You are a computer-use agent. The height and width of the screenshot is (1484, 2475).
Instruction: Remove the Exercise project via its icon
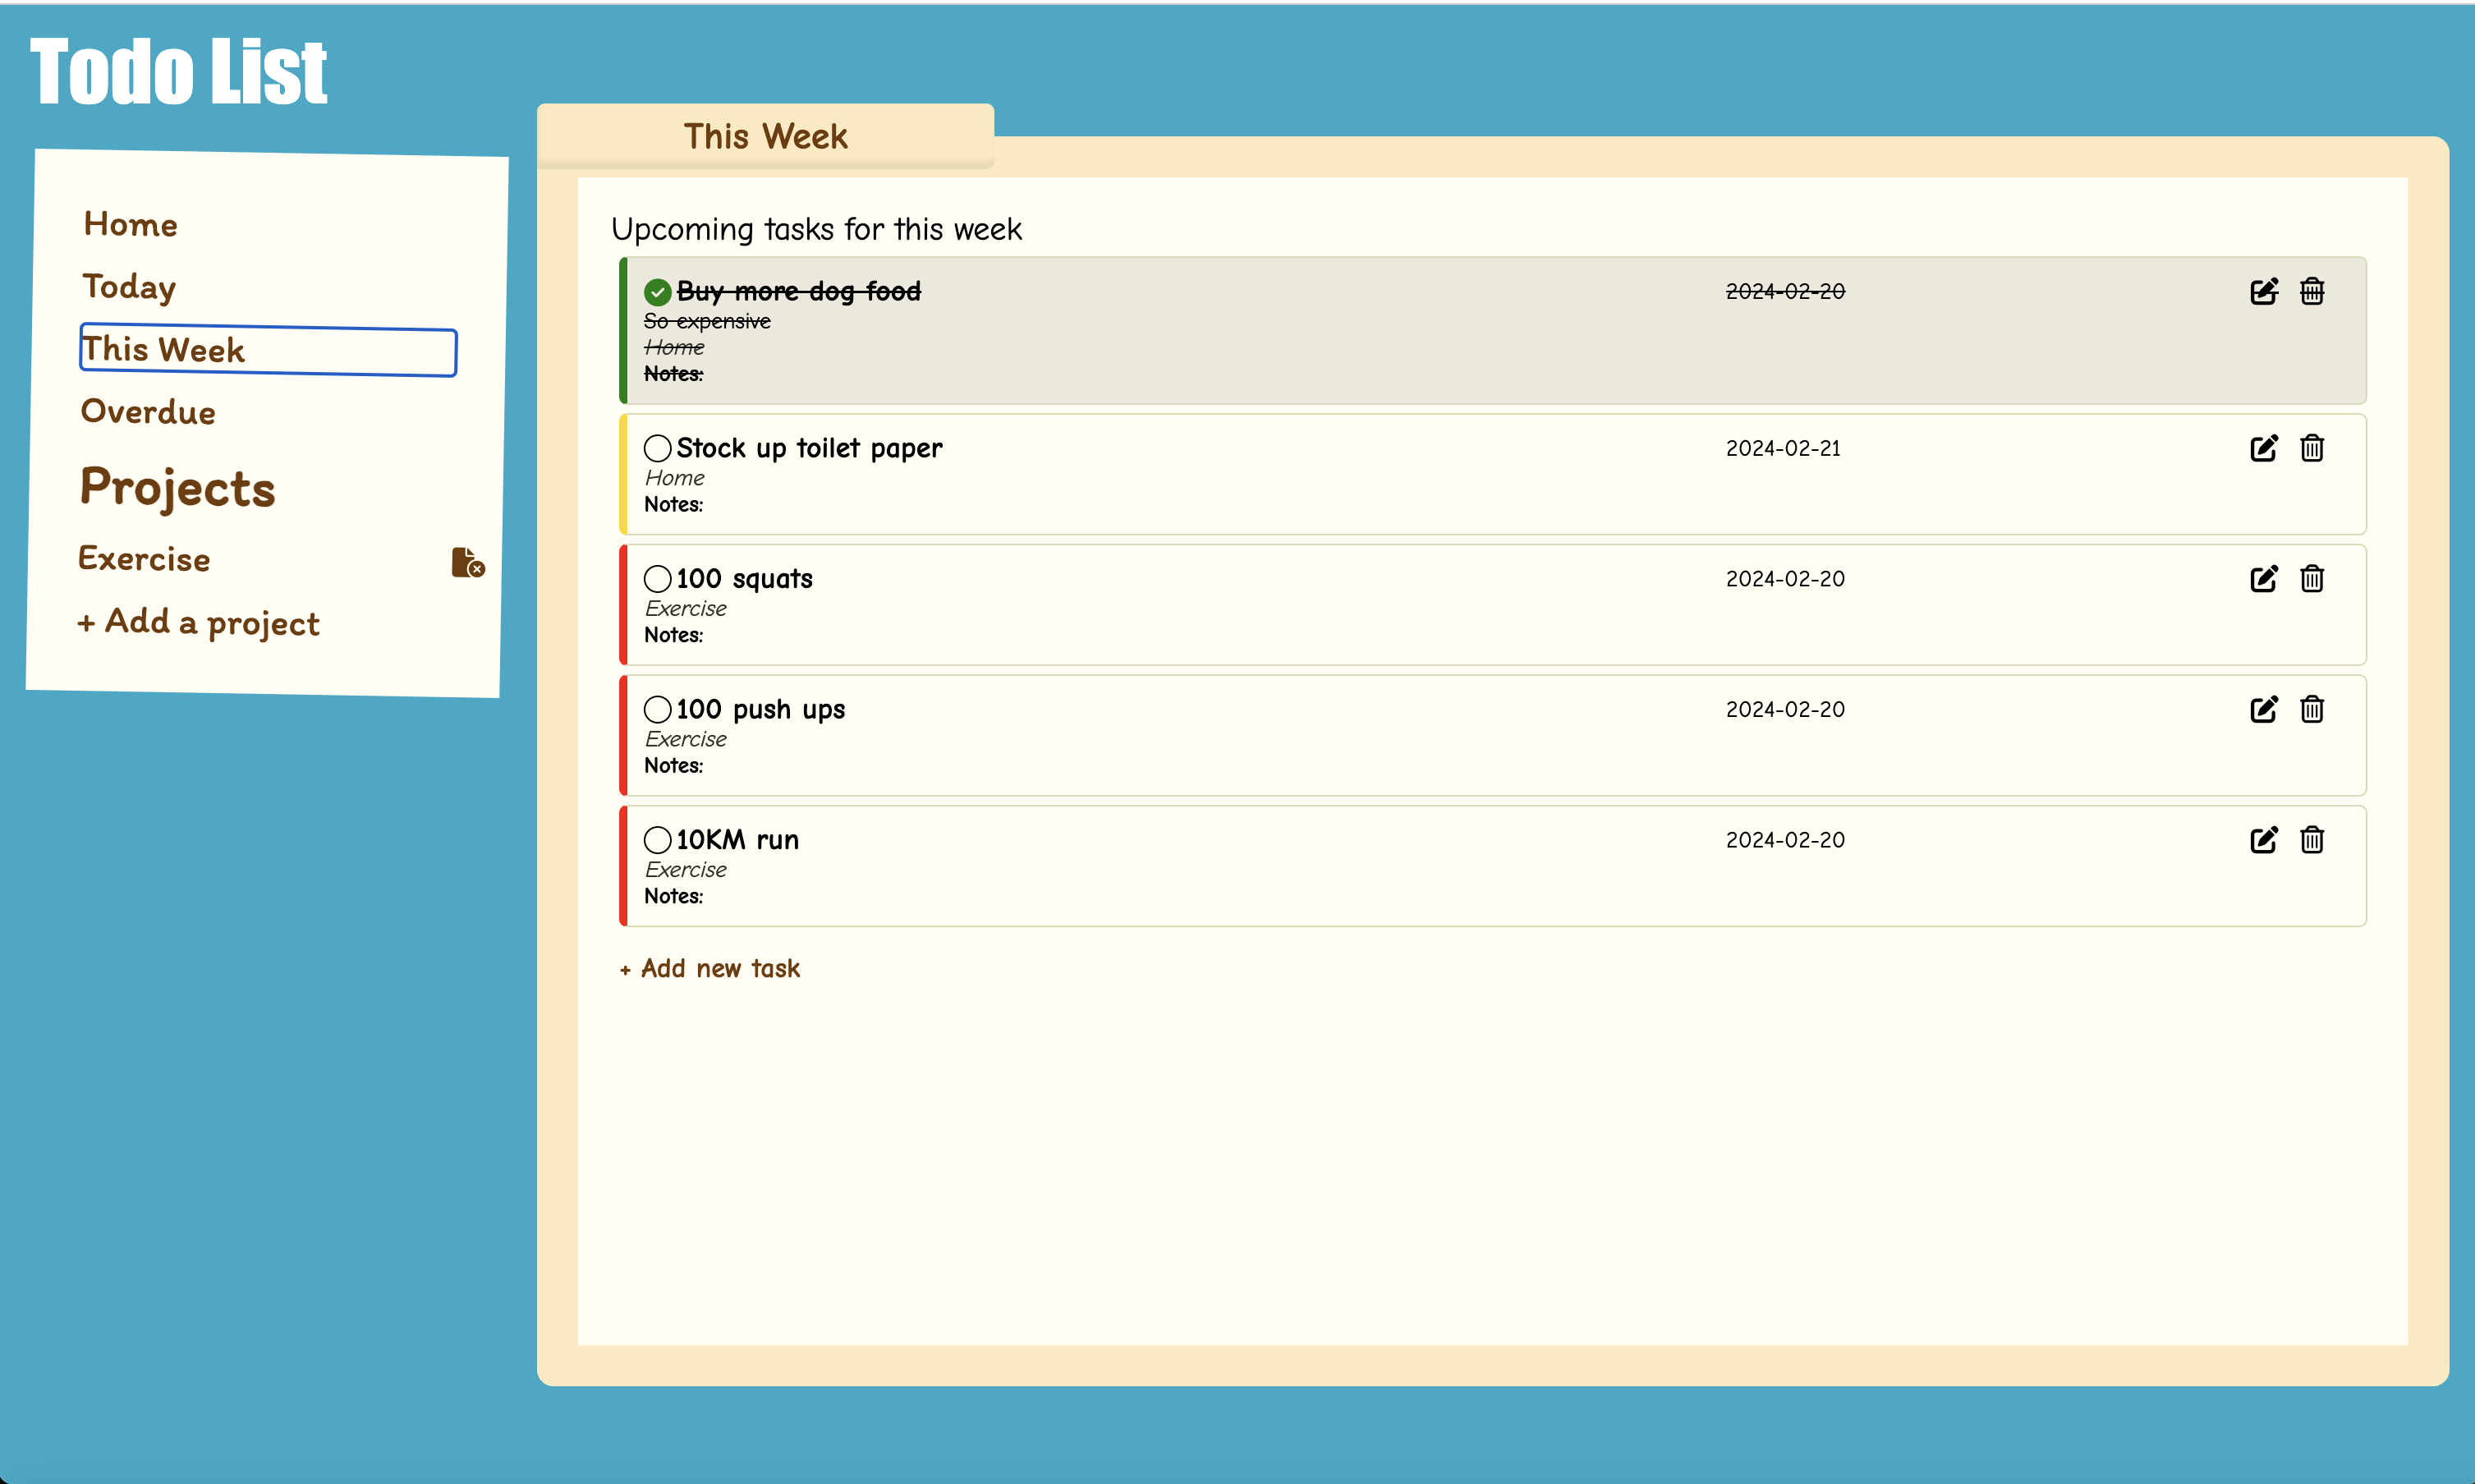pyautogui.click(x=466, y=562)
